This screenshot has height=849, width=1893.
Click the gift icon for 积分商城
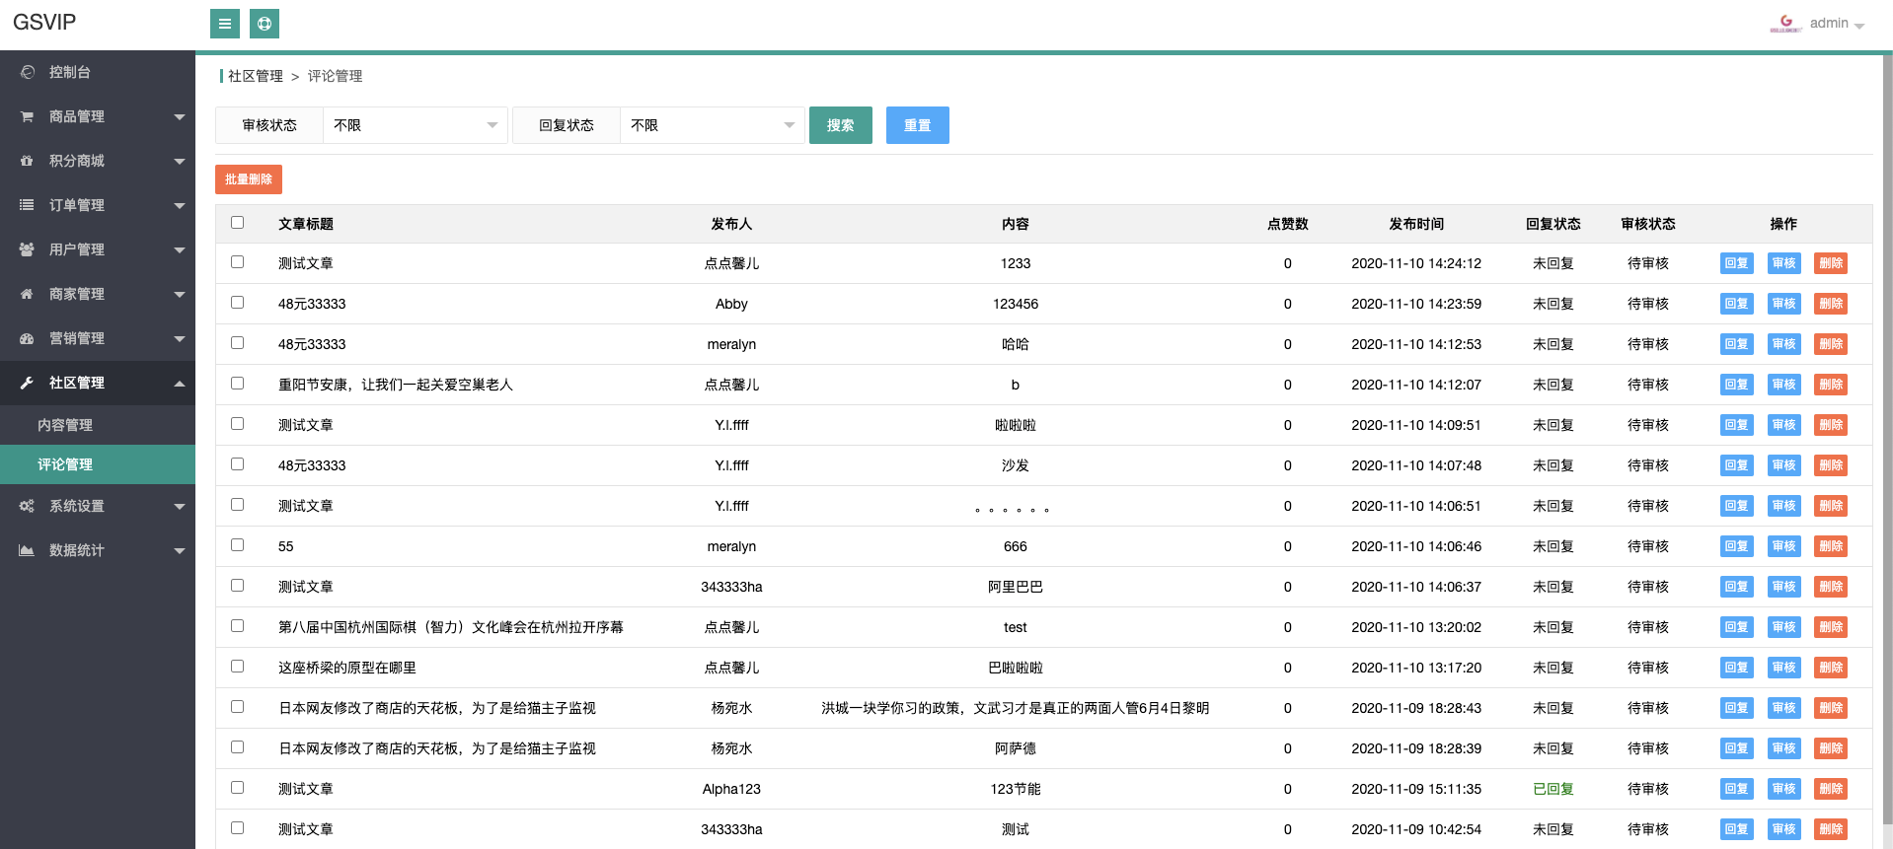pyautogui.click(x=28, y=161)
